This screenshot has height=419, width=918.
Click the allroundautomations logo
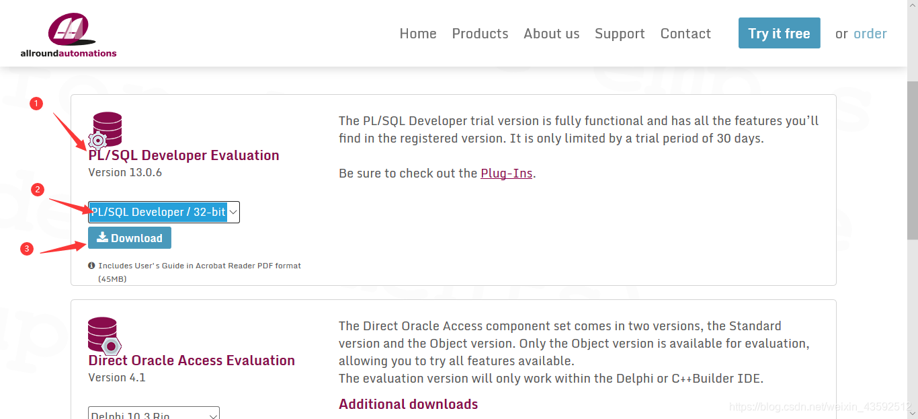click(68, 35)
